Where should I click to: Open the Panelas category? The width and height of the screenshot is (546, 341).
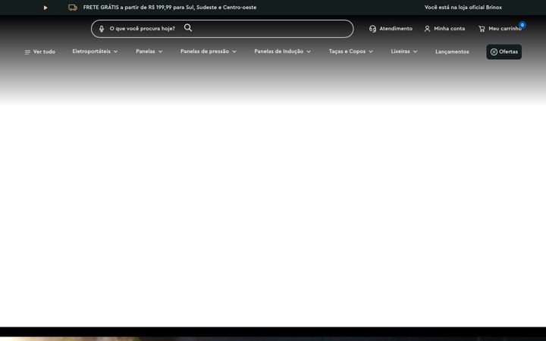point(146,52)
